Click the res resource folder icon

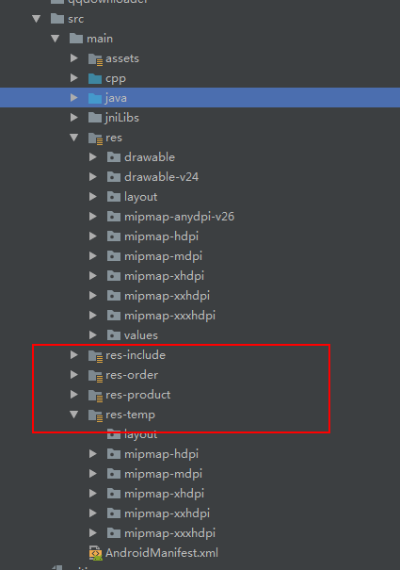pyautogui.click(x=96, y=138)
